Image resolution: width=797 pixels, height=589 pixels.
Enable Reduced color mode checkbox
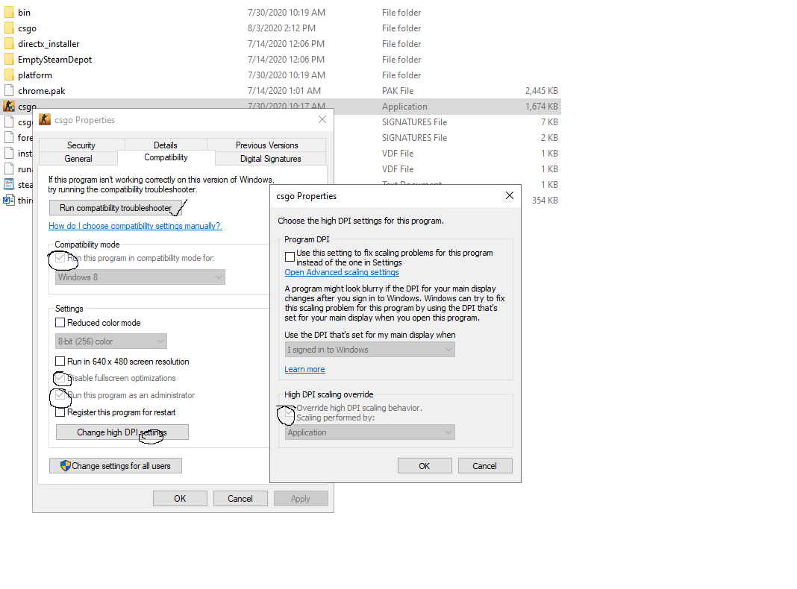click(60, 322)
